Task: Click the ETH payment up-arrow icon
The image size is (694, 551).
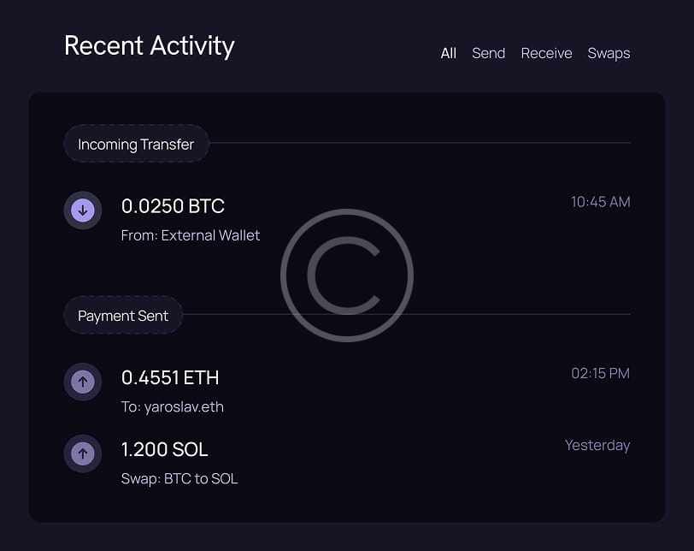Action: click(83, 382)
